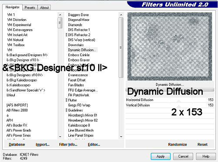Choose Flutter filter
The width and height of the screenshot is (218, 162).
(x=72, y=100)
